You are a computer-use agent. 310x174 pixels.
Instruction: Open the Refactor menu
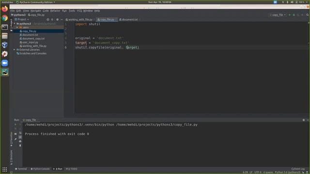point(55,11)
